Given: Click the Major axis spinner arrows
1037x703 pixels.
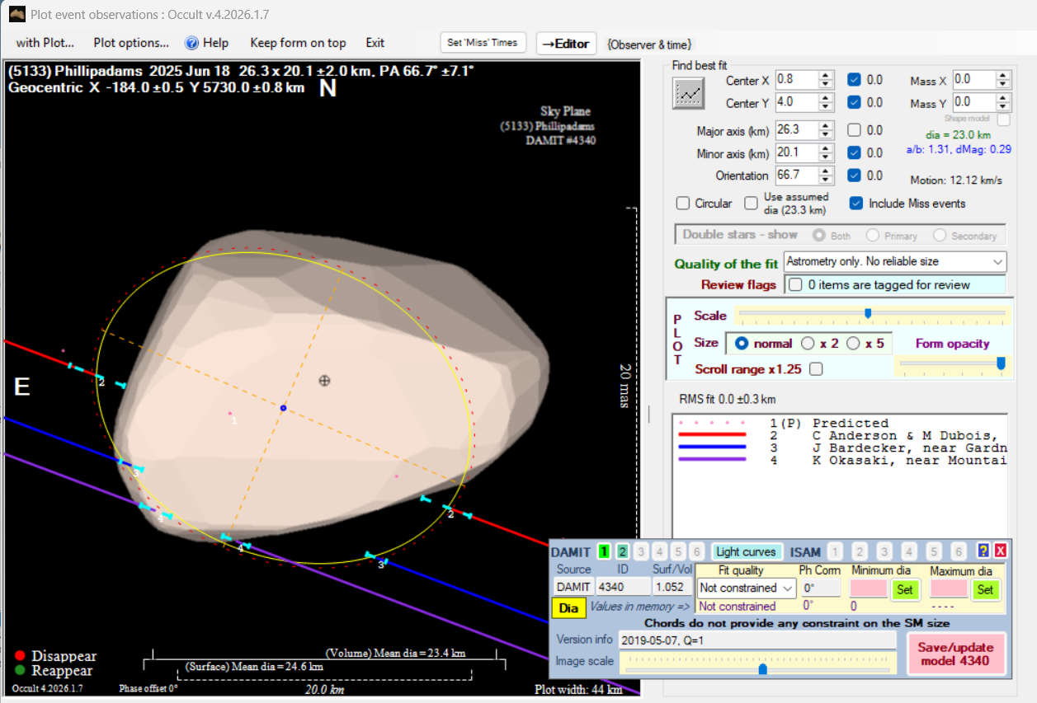Looking at the screenshot, I should tap(826, 130).
